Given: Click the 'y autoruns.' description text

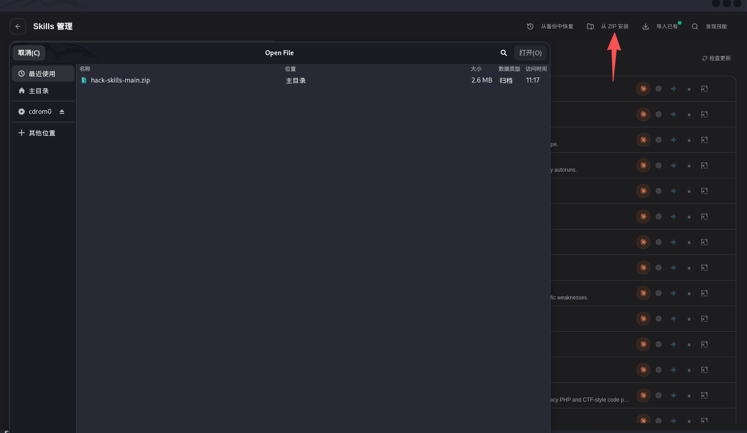Looking at the screenshot, I should click(x=564, y=170).
